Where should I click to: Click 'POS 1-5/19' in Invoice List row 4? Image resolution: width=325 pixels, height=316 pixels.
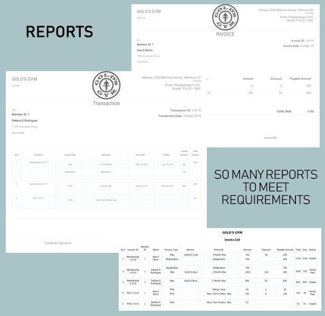point(132,293)
